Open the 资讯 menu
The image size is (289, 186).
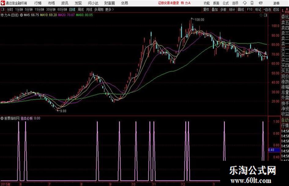[x=65, y=3]
